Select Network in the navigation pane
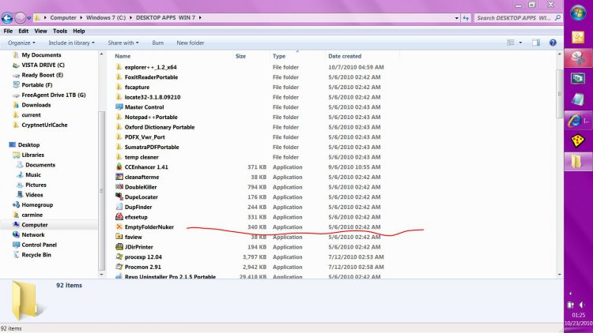The height and width of the screenshot is (333, 593). click(x=33, y=235)
